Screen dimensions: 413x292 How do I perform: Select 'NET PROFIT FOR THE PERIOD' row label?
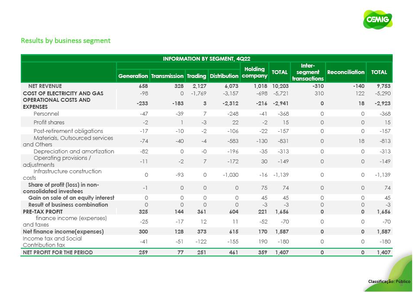click(58, 253)
